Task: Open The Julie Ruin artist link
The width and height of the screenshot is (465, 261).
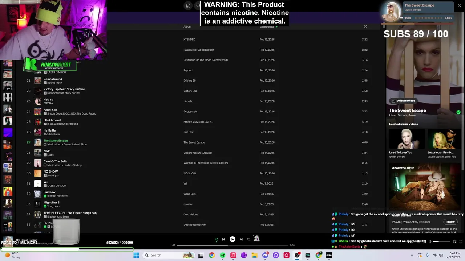Action: point(52,134)
